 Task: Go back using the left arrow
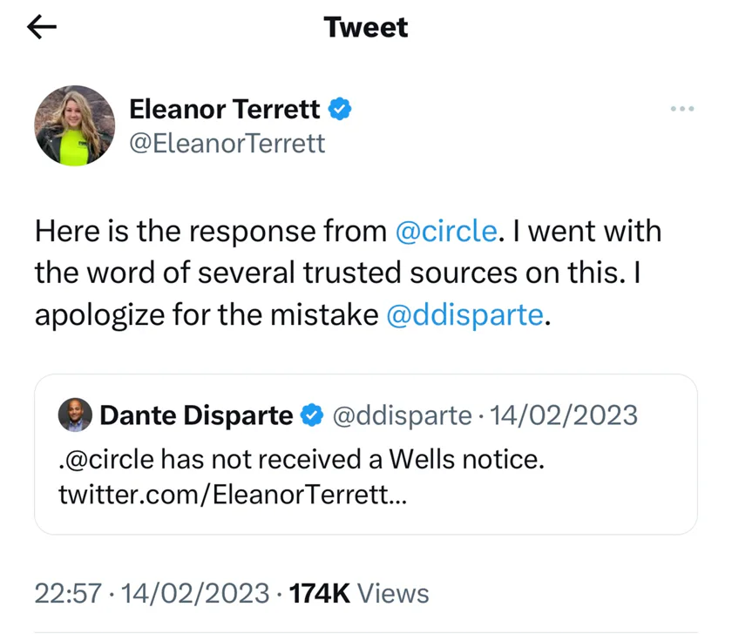(42, 27)
